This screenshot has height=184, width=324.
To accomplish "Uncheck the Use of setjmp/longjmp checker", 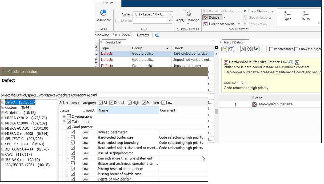I will [73, 153].
